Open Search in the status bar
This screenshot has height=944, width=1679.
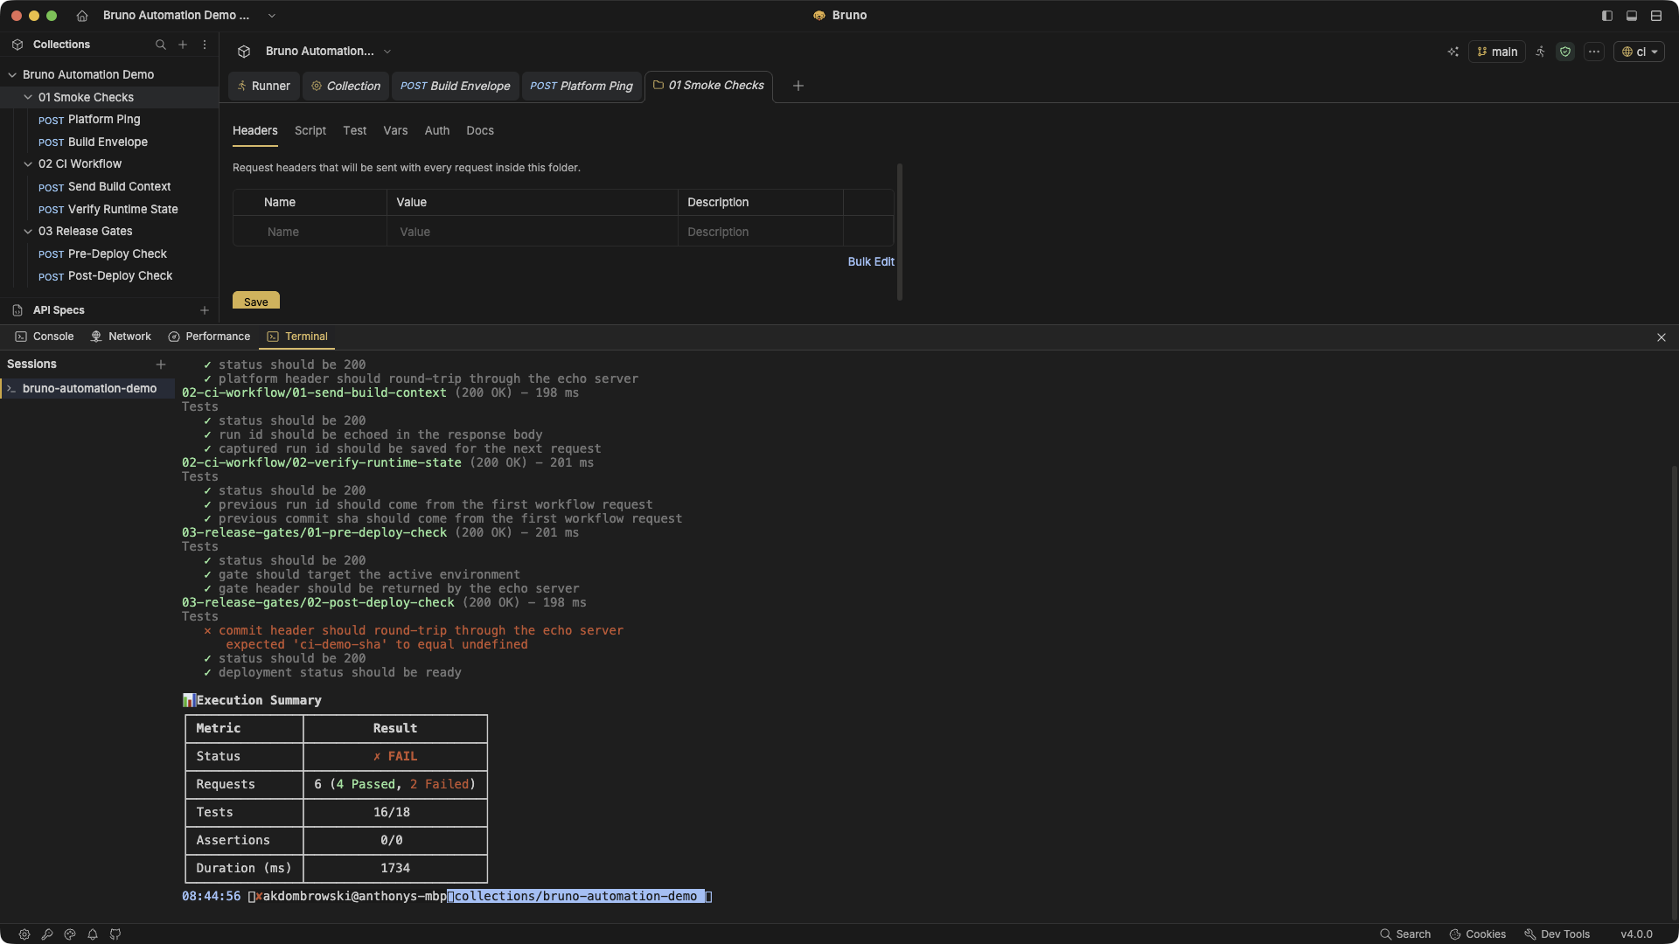click(x=1405, y=934)
